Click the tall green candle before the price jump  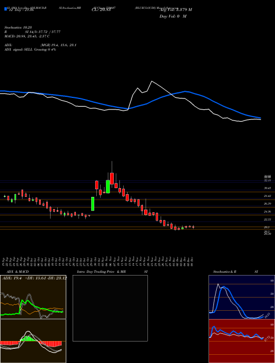coord(92,204)
